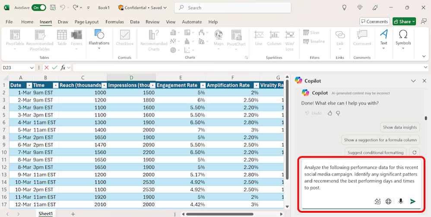The image size is (431, 217).
Task: Switch to the Review tab
Action: (152, 22)
